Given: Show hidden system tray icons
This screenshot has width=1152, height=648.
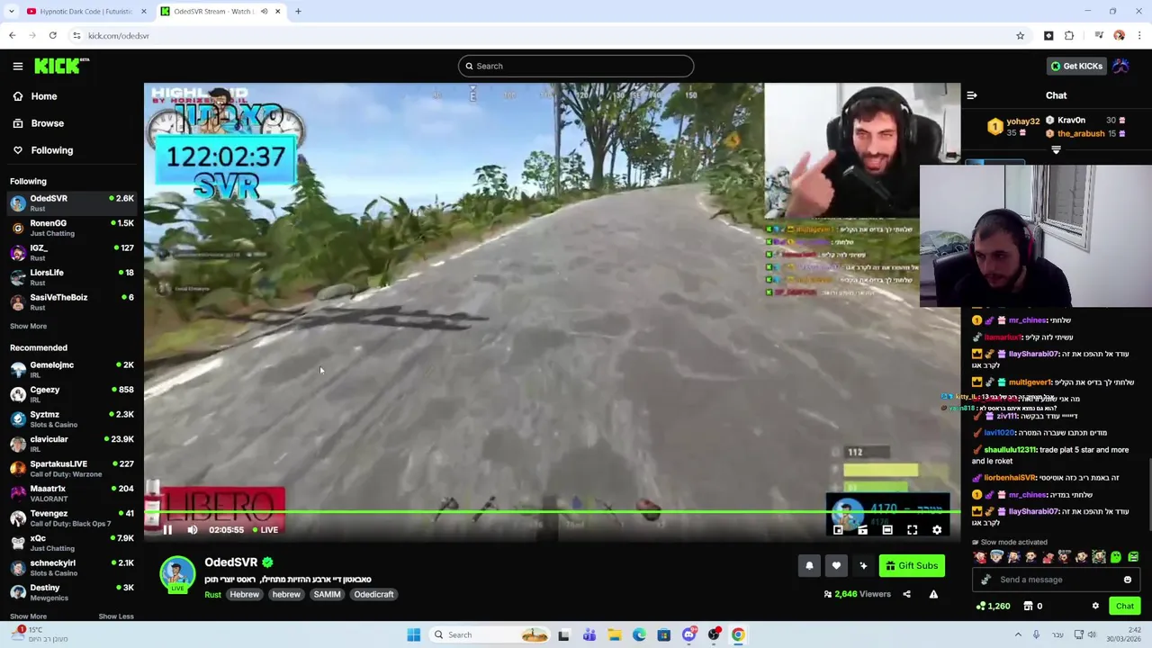Looking at the screenshot, I should (1018, 635).
